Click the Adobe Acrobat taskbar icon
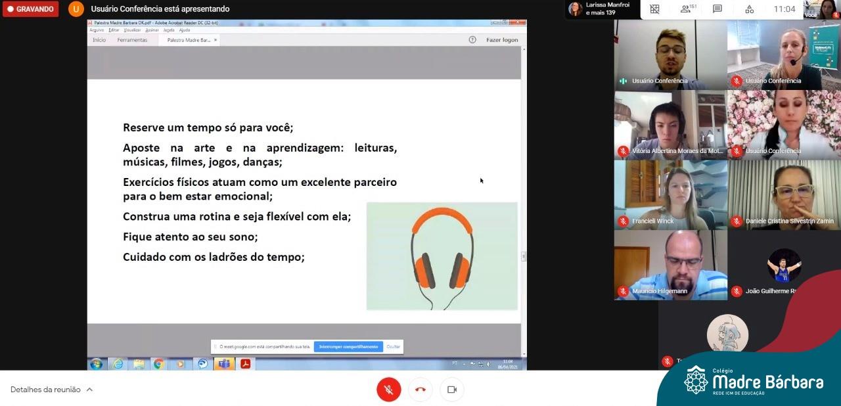The height and width of the screenshot is (406, 841). 245,364
